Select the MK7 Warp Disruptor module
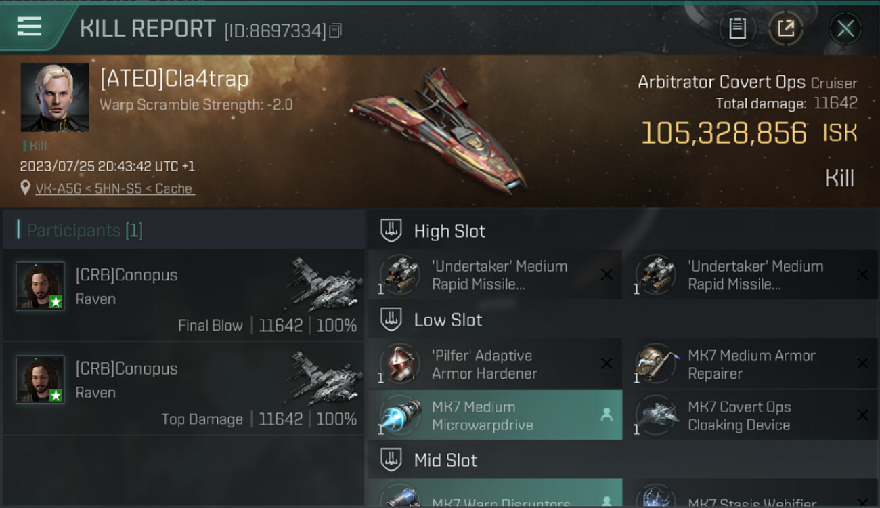This screenshot has height=508, width=880. coord(495,494)
